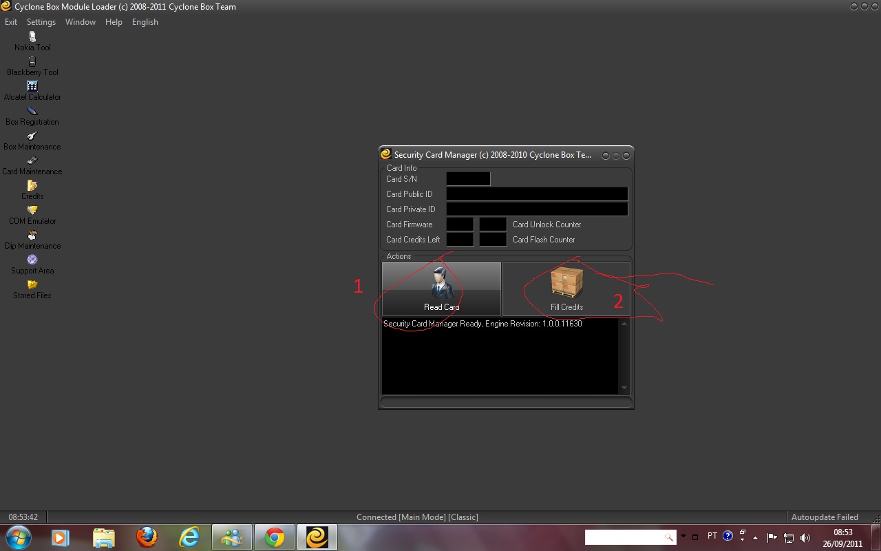Screen dimensions: 881x551
Task: Launch Internet Explorer from the taskbar
Action: [189, 537]
